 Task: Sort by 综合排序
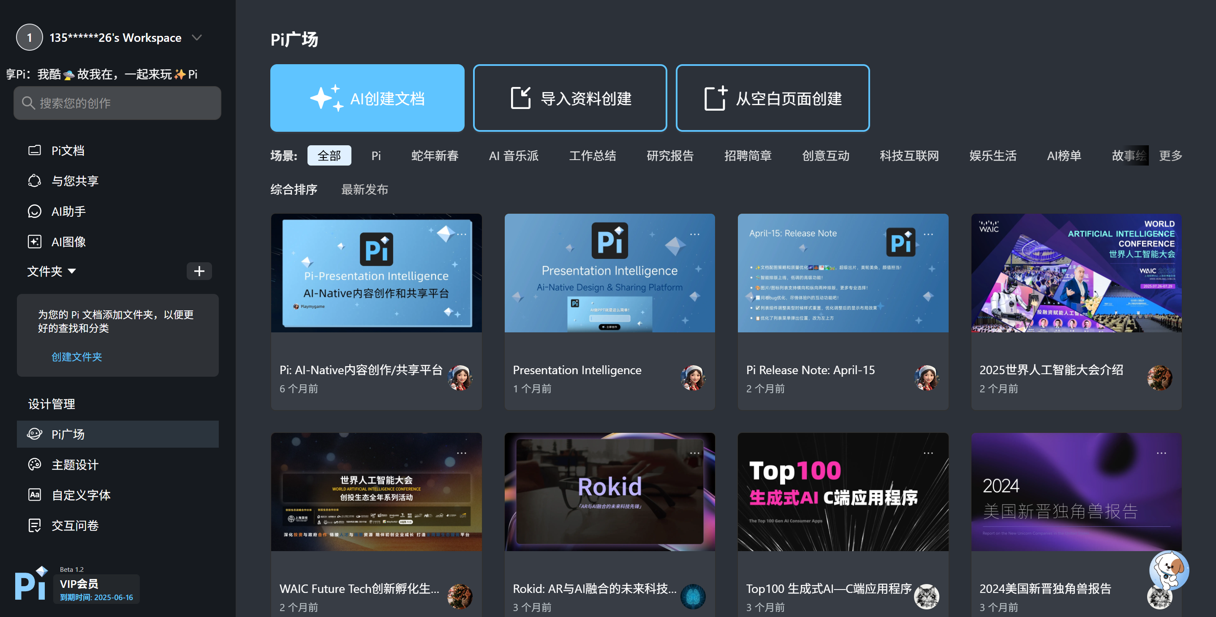click(294, 190)
